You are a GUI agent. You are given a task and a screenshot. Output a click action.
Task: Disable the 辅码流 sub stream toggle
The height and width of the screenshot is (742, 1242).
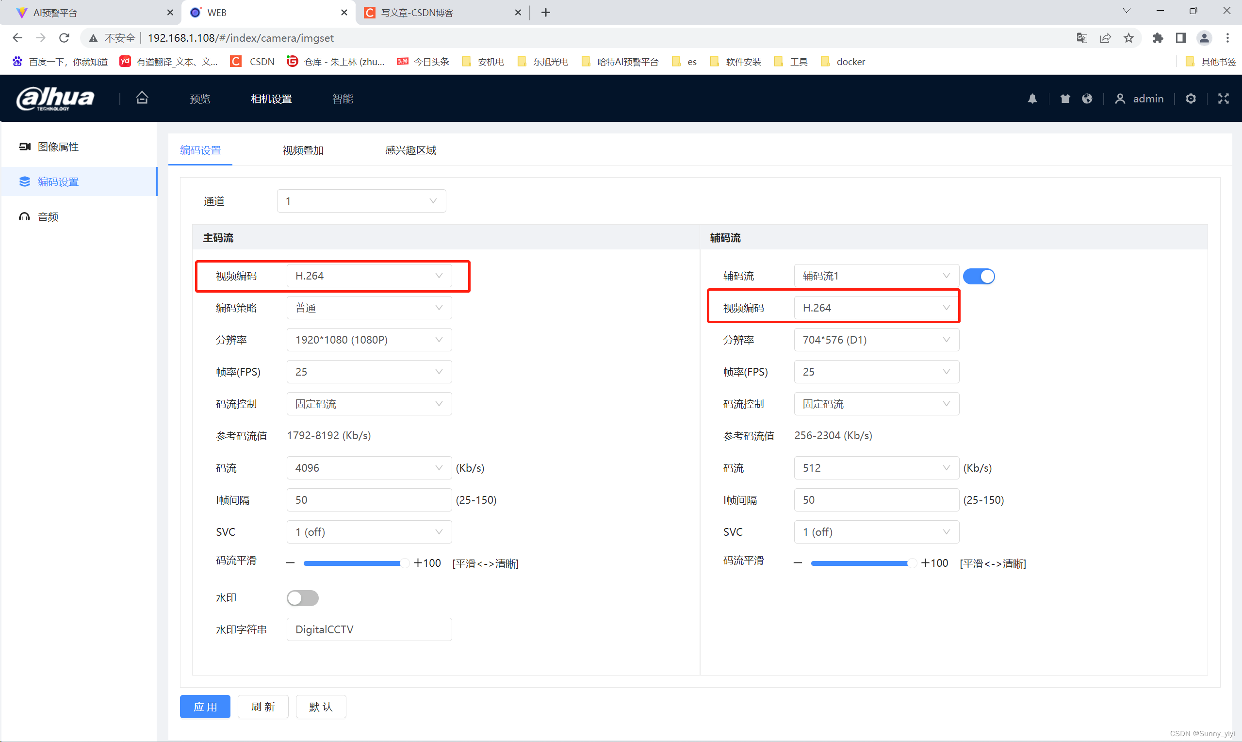[978, 276]
